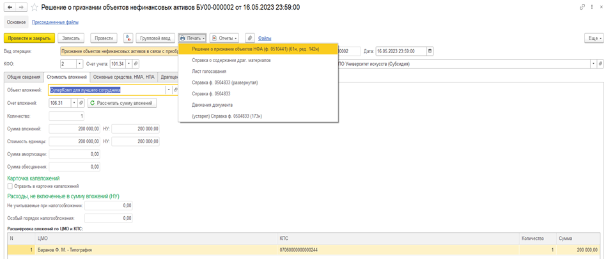Choose Движения документа from print menu

[212, 105]
